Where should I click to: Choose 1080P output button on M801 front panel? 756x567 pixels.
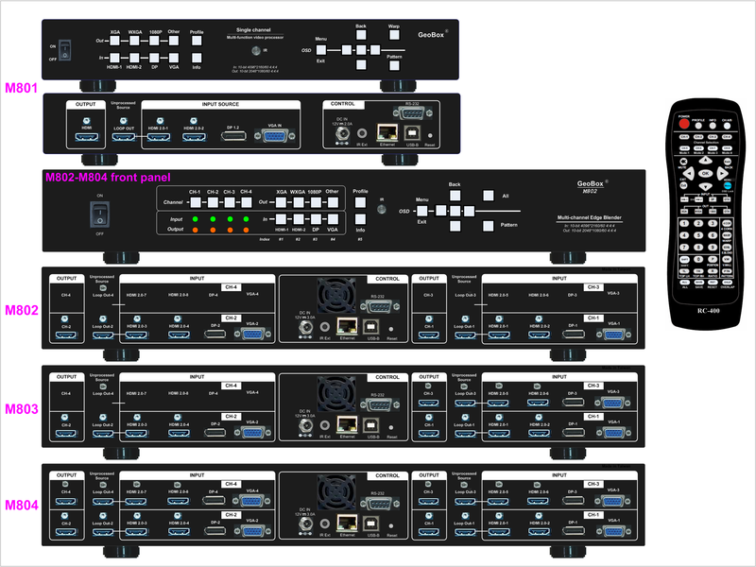(154, 41)
